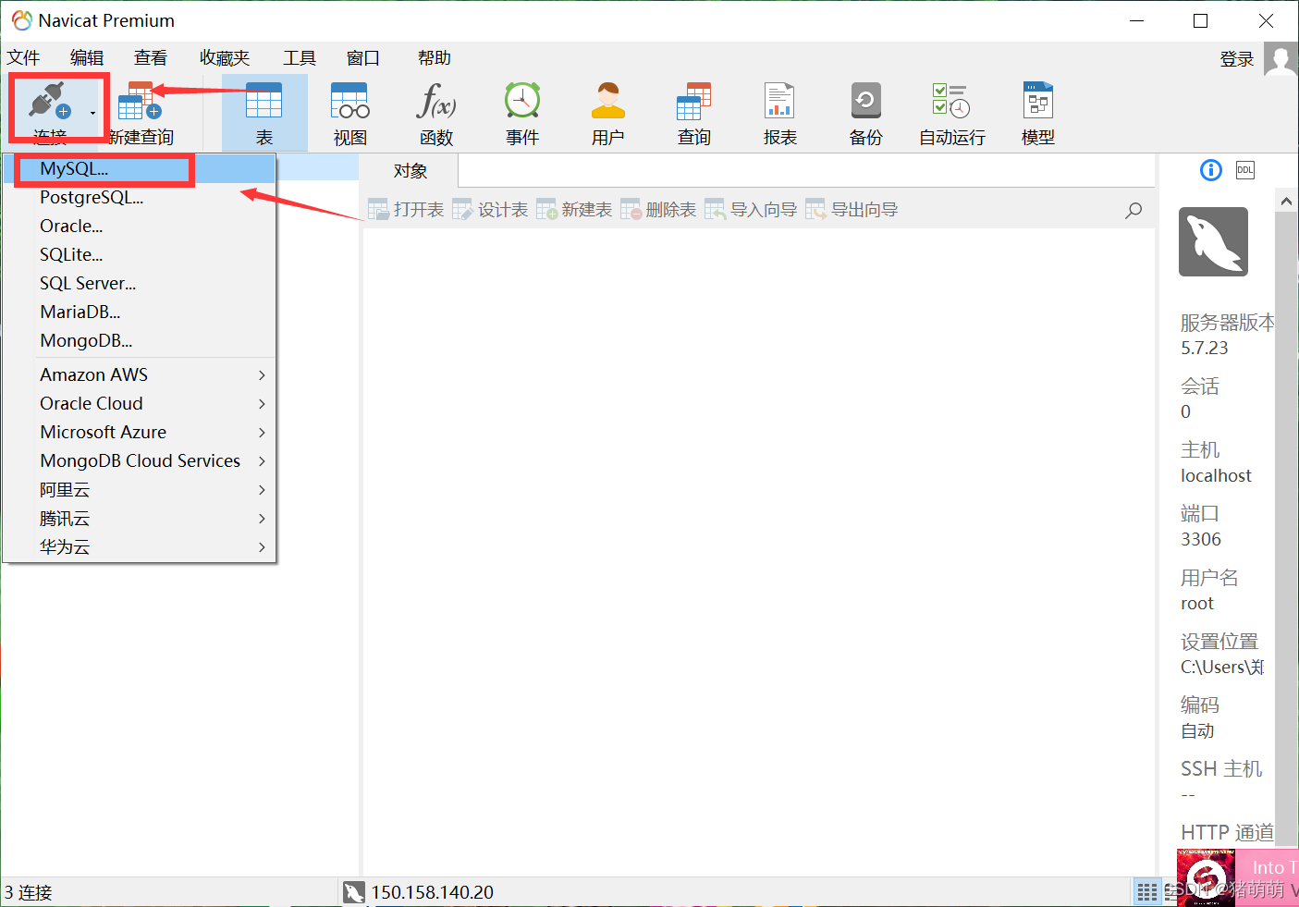Screen dimensions: 1299x907
Task: Expand the Amazon AWS submenu
Action: (x=140, y=375)
